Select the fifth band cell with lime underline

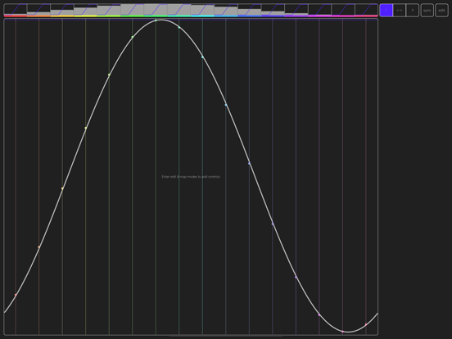pyautogui.click(x=109, y=11)
